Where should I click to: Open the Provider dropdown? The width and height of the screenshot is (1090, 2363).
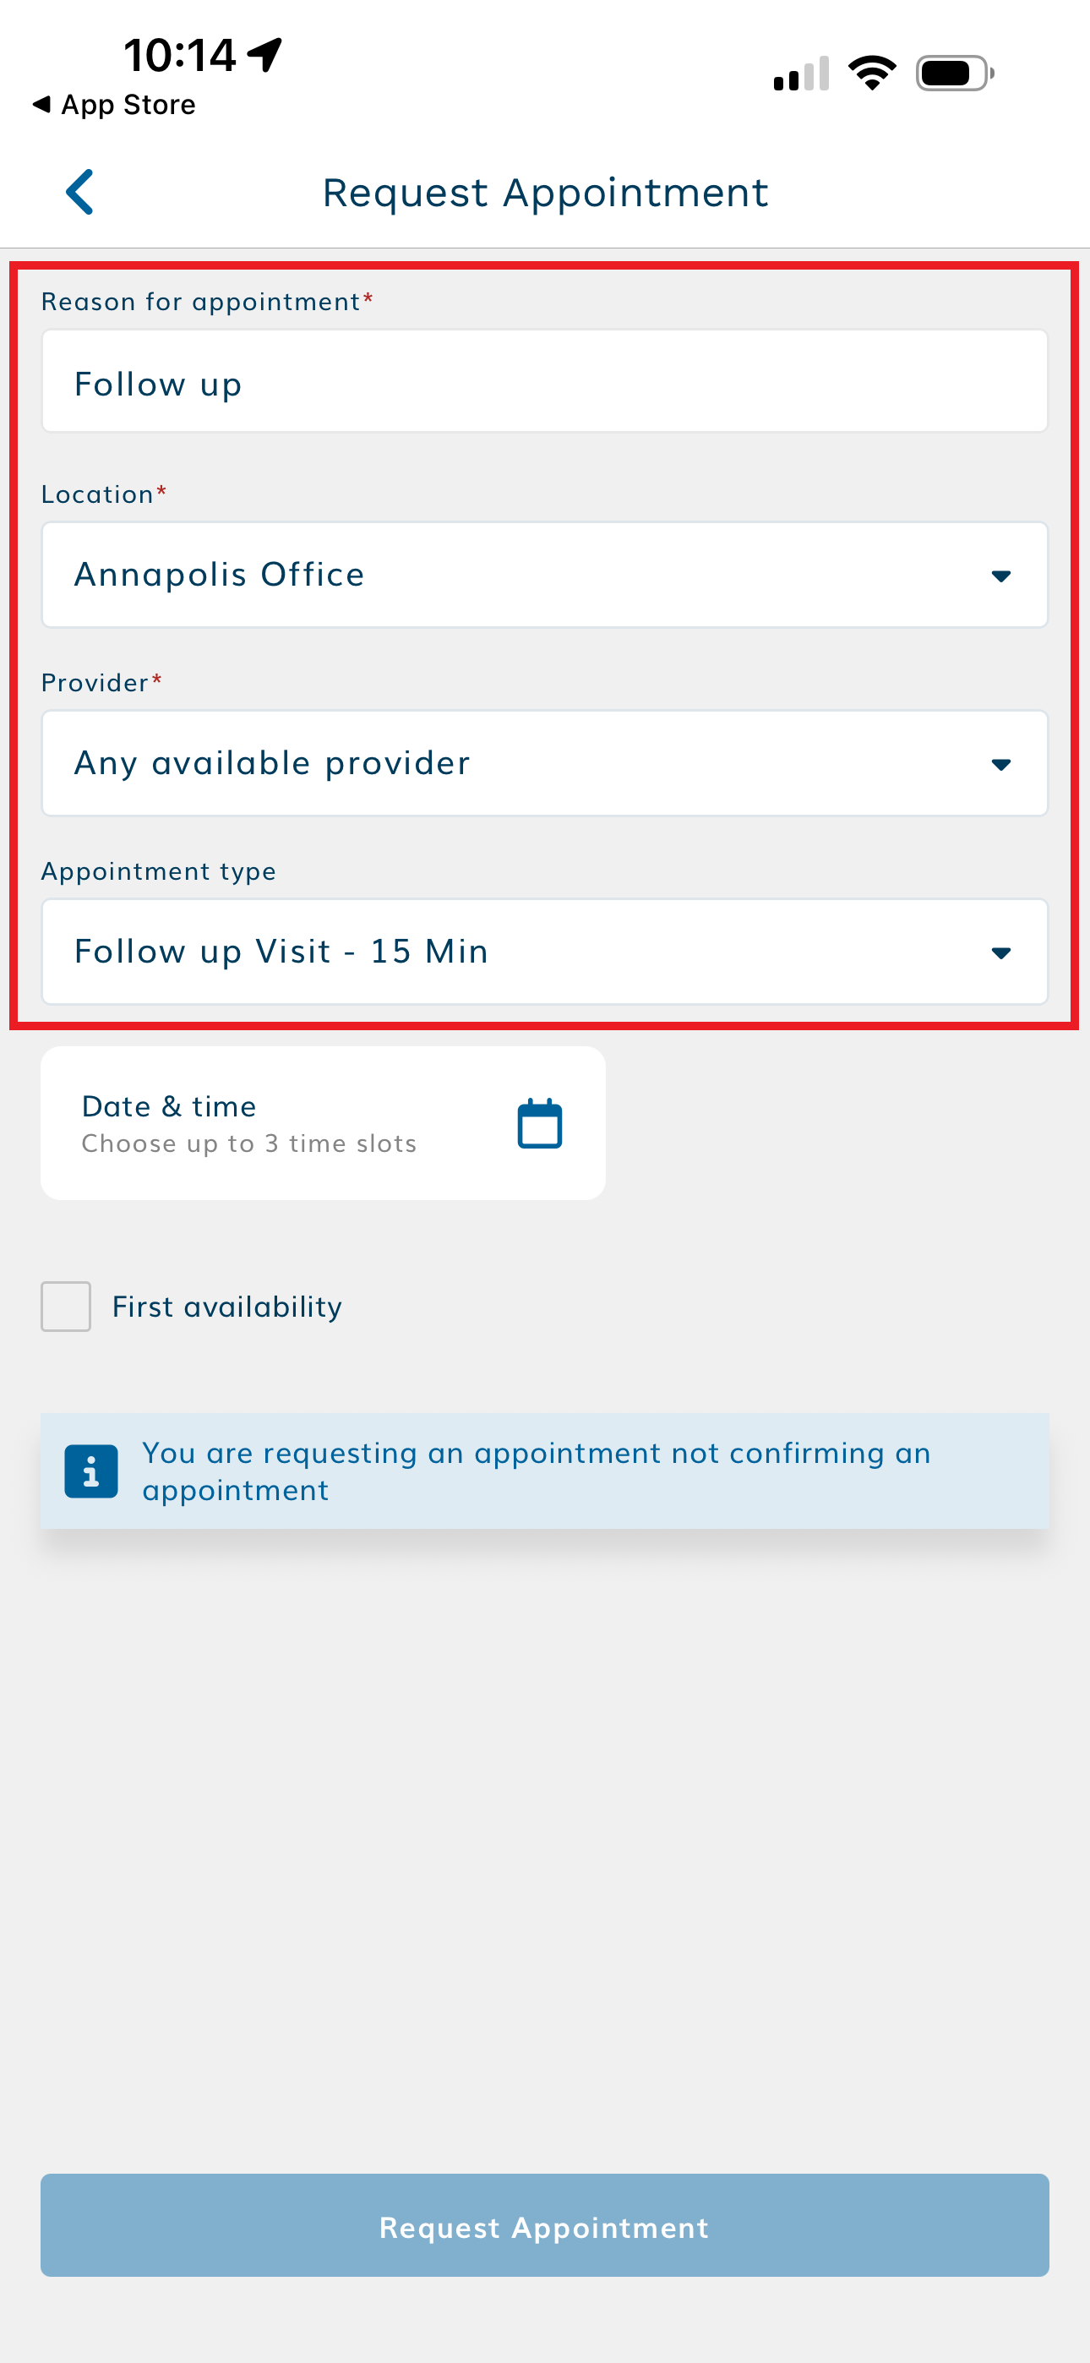(x=1000, y=764)
